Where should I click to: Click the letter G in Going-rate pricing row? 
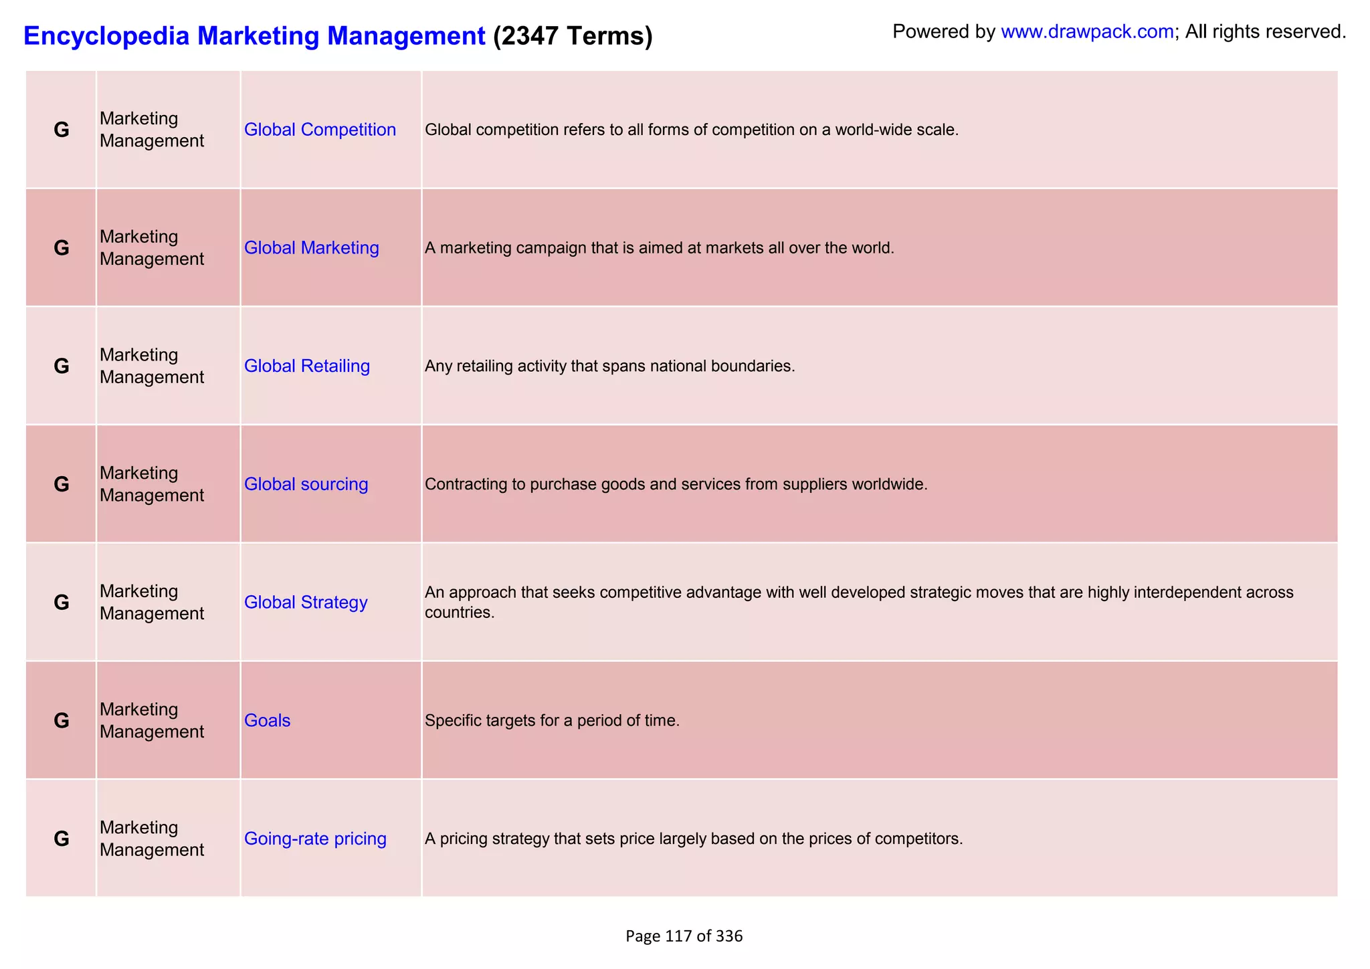coord(61,839)
